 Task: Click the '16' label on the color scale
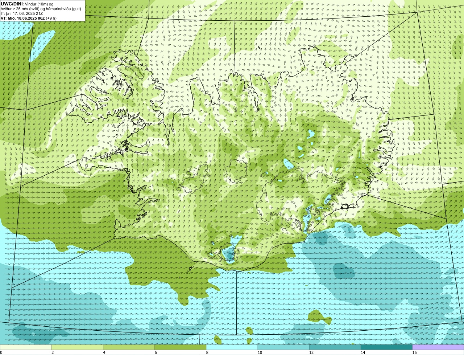[x=414, y=352]
